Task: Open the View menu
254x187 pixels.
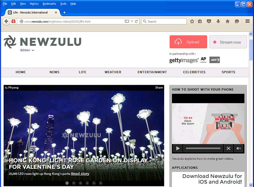Action: click(23, 4)
